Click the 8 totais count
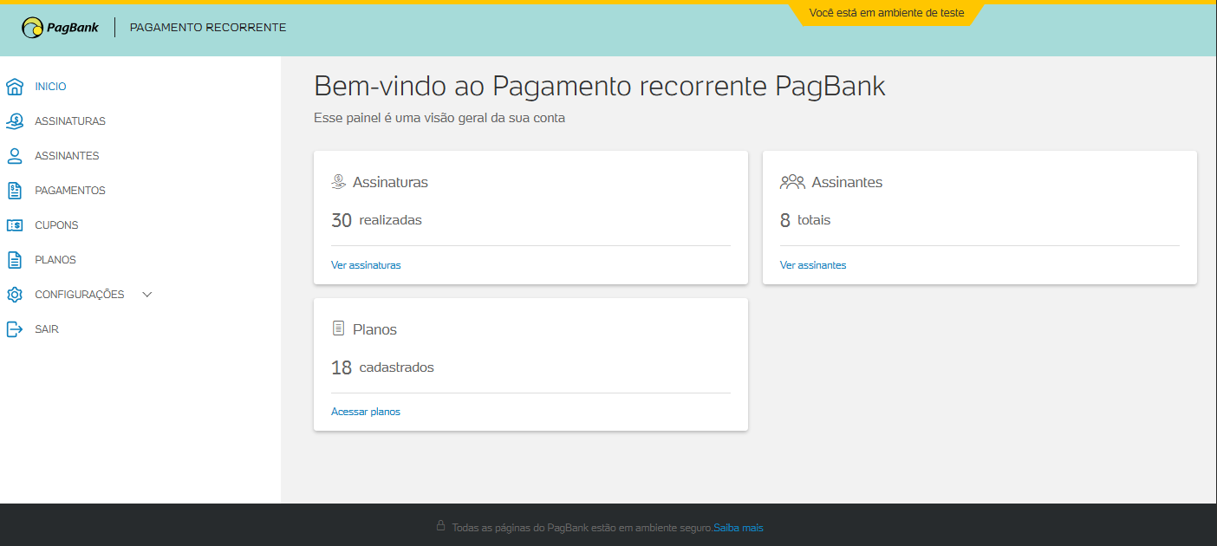The width and height of the screenshot is (1217, 546). pos(805,220)
